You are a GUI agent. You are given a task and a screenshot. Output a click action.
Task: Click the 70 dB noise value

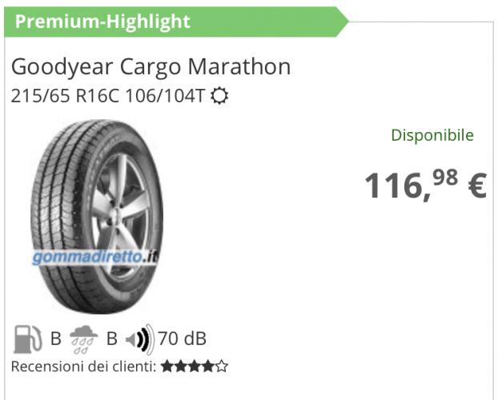[x=183, y=338]
